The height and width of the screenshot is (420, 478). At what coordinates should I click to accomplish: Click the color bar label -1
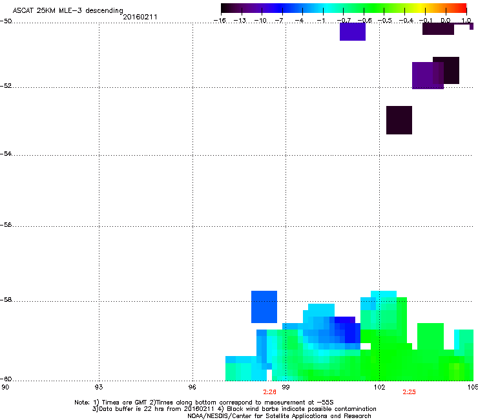coord(320,21)
